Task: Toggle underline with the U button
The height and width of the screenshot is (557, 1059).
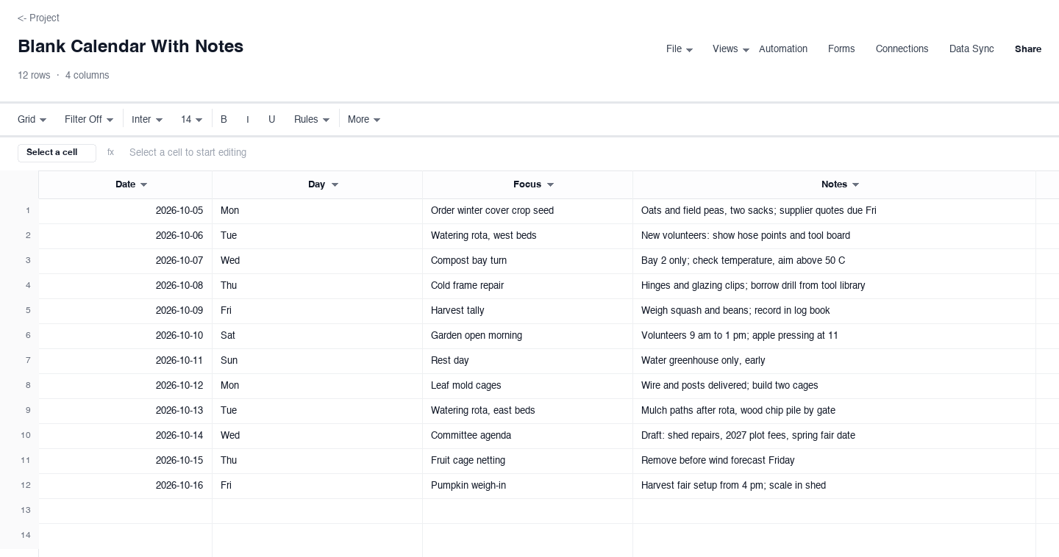Action: [x=271, y=119]
